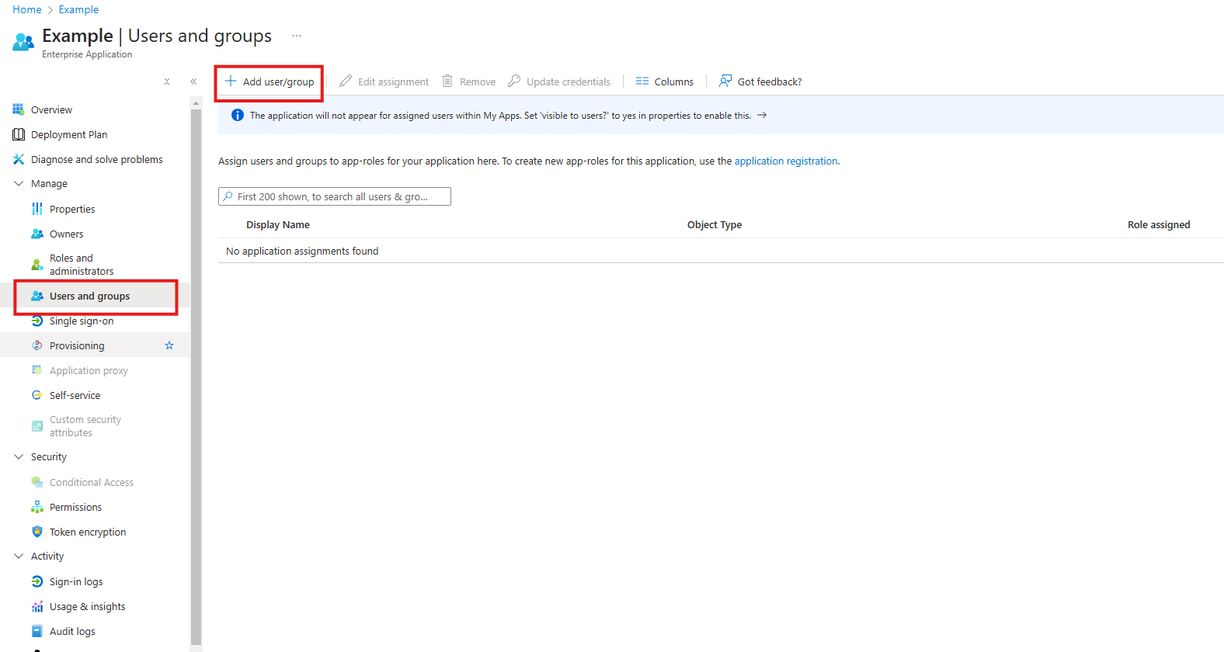Collapse the Manage section
Screen dimensions: 1224x652
pos(19,184)
